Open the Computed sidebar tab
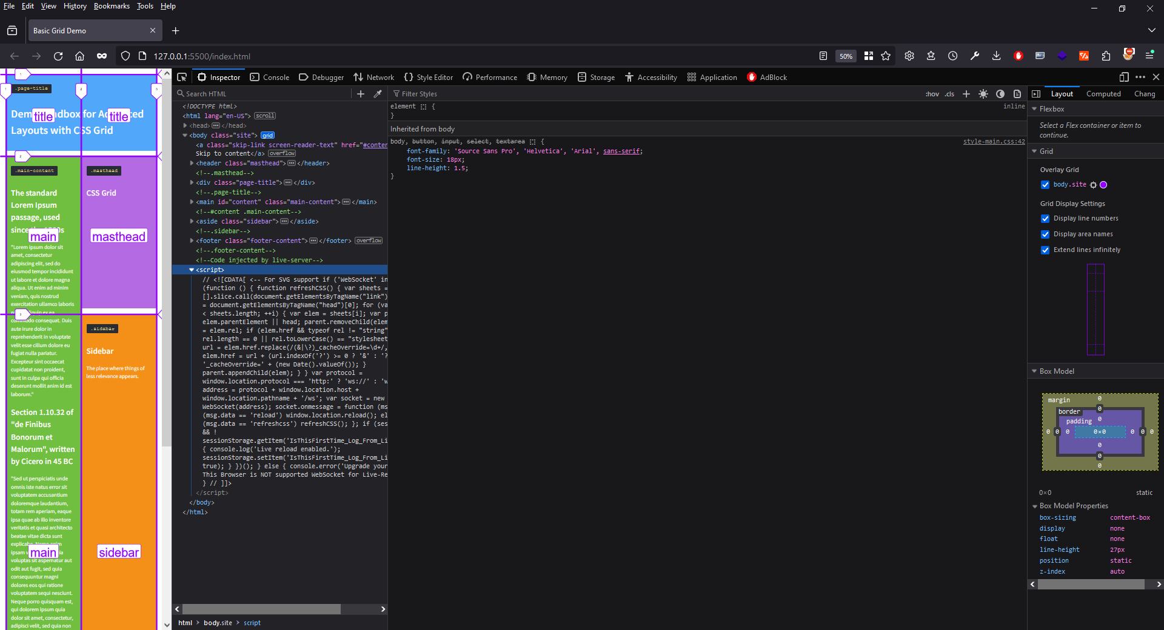Image resolution: width=1164 pixels, height=630 pixels. tap(1103, 94)
